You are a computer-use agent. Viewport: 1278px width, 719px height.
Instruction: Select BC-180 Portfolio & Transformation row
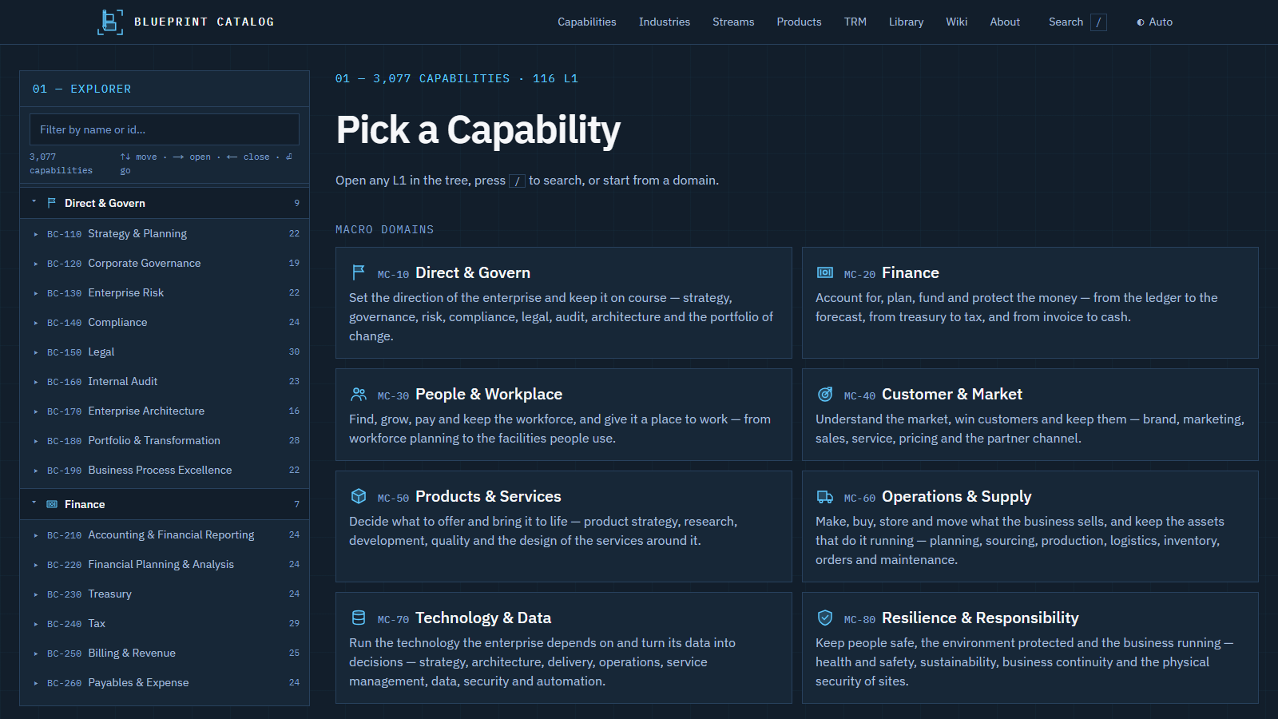(165, 441)
